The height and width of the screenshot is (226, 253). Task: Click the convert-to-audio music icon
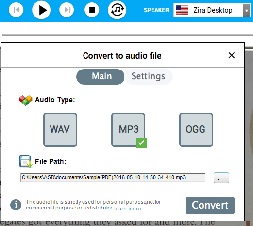pos(117,10)
